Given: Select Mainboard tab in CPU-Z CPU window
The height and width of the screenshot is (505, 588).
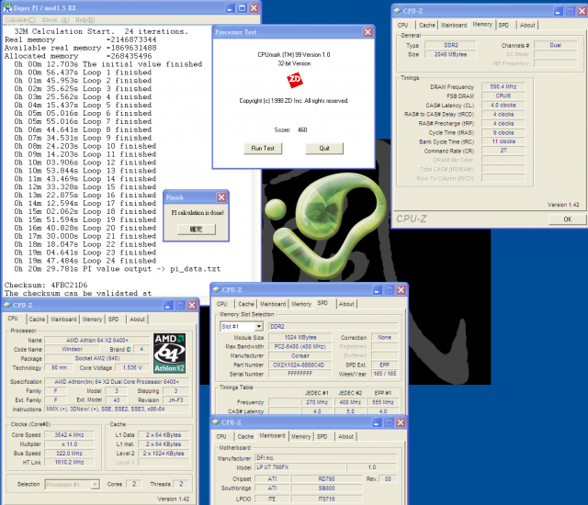Looking at the screenshot, I should [63, 320].
